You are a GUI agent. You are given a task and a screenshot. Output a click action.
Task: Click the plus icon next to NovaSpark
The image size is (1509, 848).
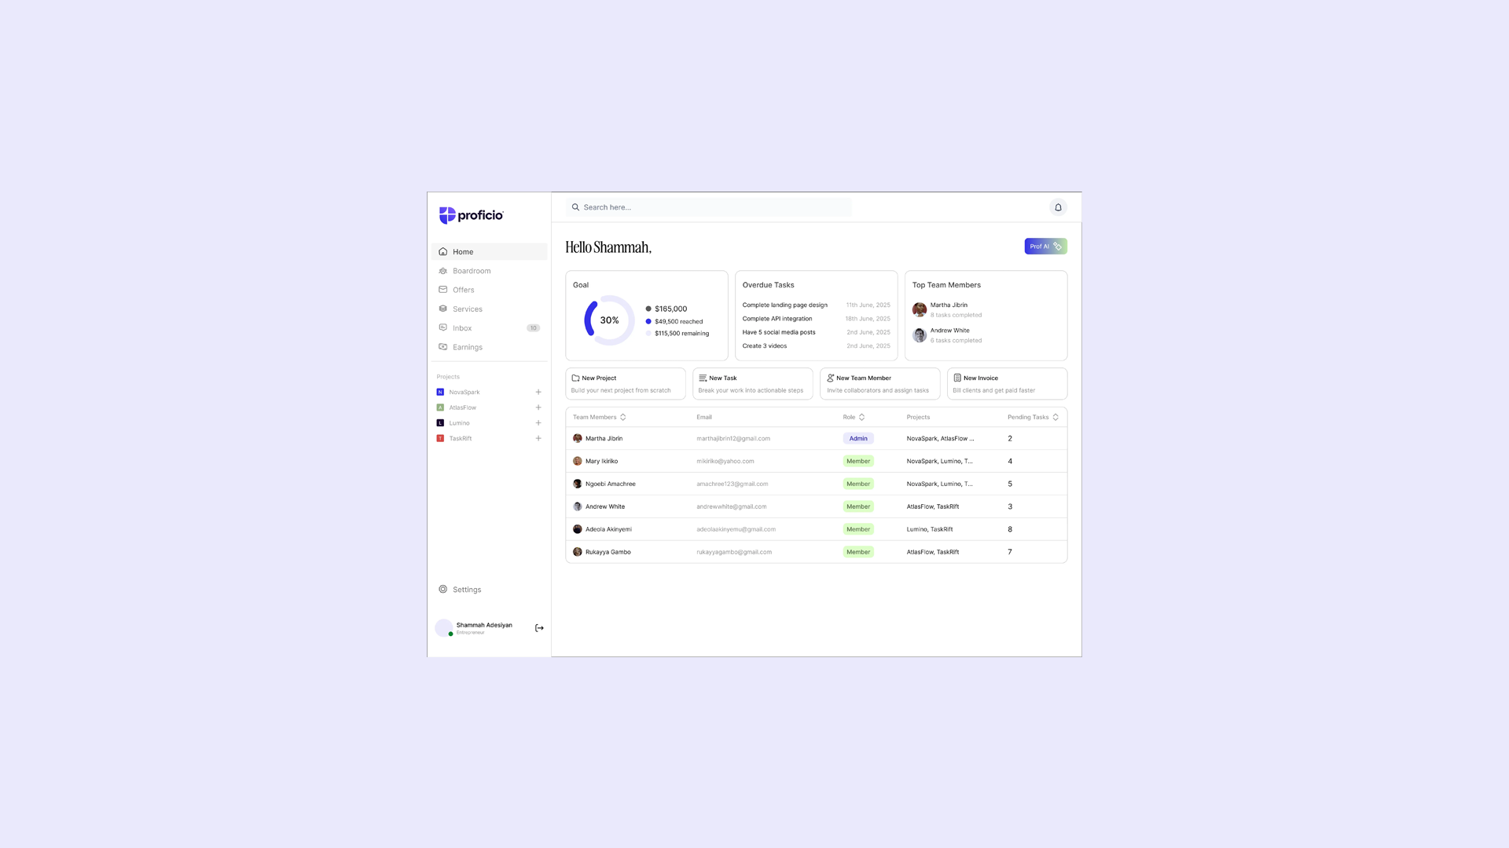point(538,392)
